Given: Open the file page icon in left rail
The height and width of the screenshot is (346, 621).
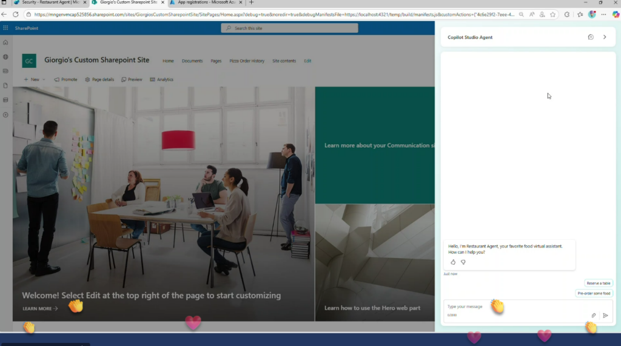Looking at the screenshot, I should [x=5, y=85].
